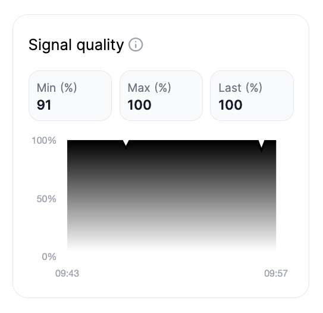Click the Max (%) label text
The image size is (323, 313).
149,88
